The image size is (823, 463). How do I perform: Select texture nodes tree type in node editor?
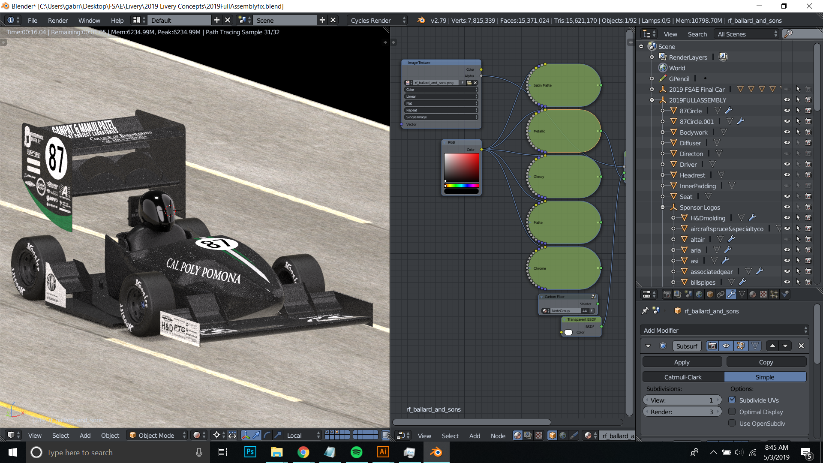539,436
